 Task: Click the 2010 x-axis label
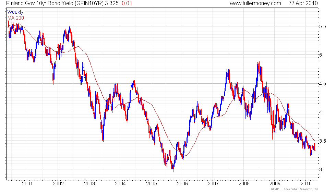coord(306,183)
